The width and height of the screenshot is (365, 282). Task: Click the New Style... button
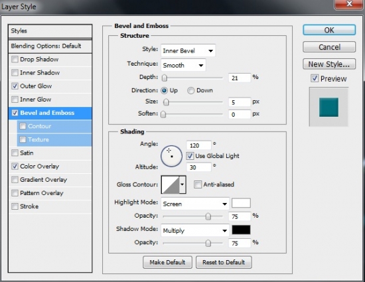[x=329, y=64]
